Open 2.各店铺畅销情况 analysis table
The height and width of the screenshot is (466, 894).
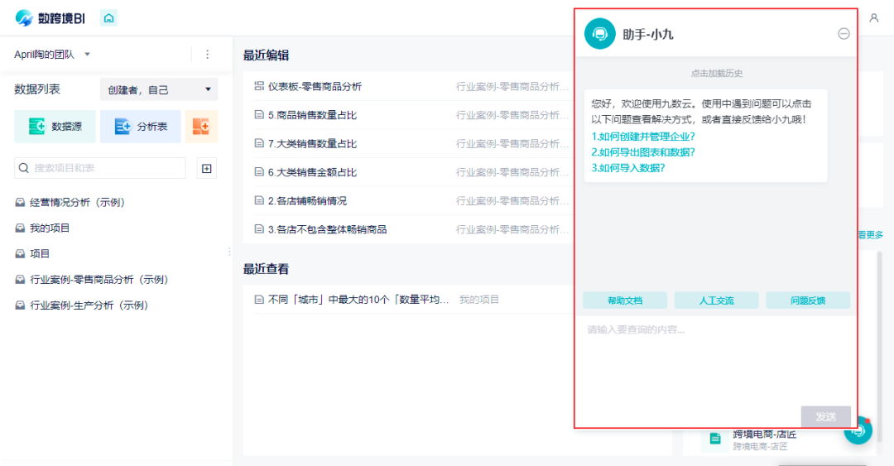tap(307, 201)
